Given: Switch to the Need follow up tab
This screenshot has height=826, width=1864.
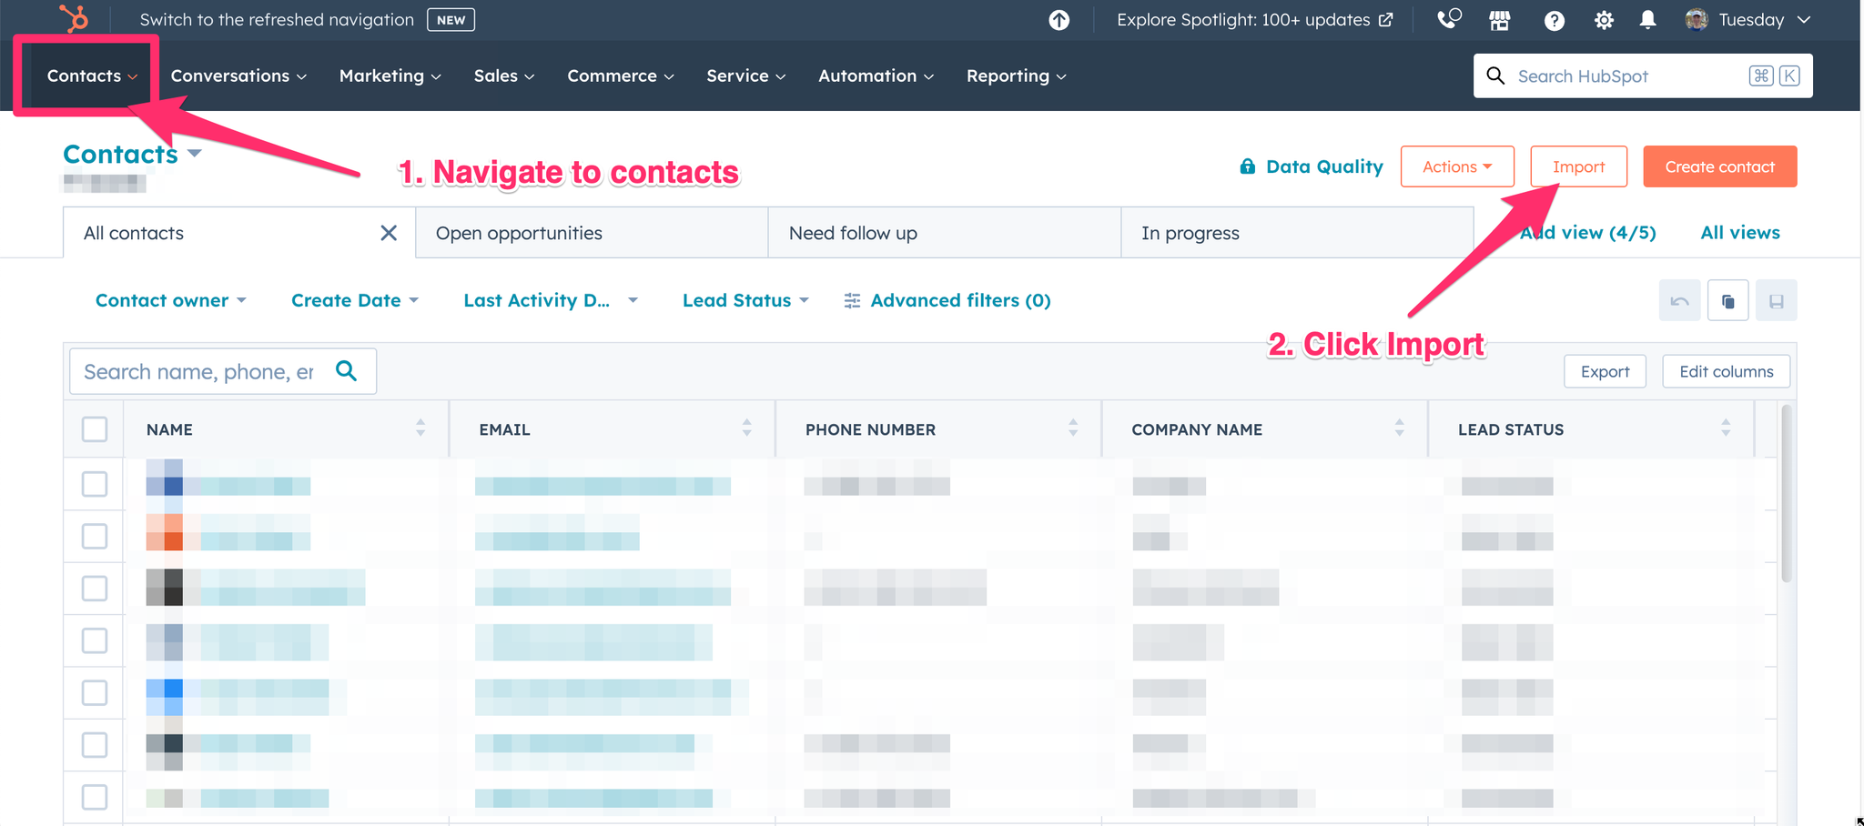Looking at the screenshot, I should click(x=945, y=233).
